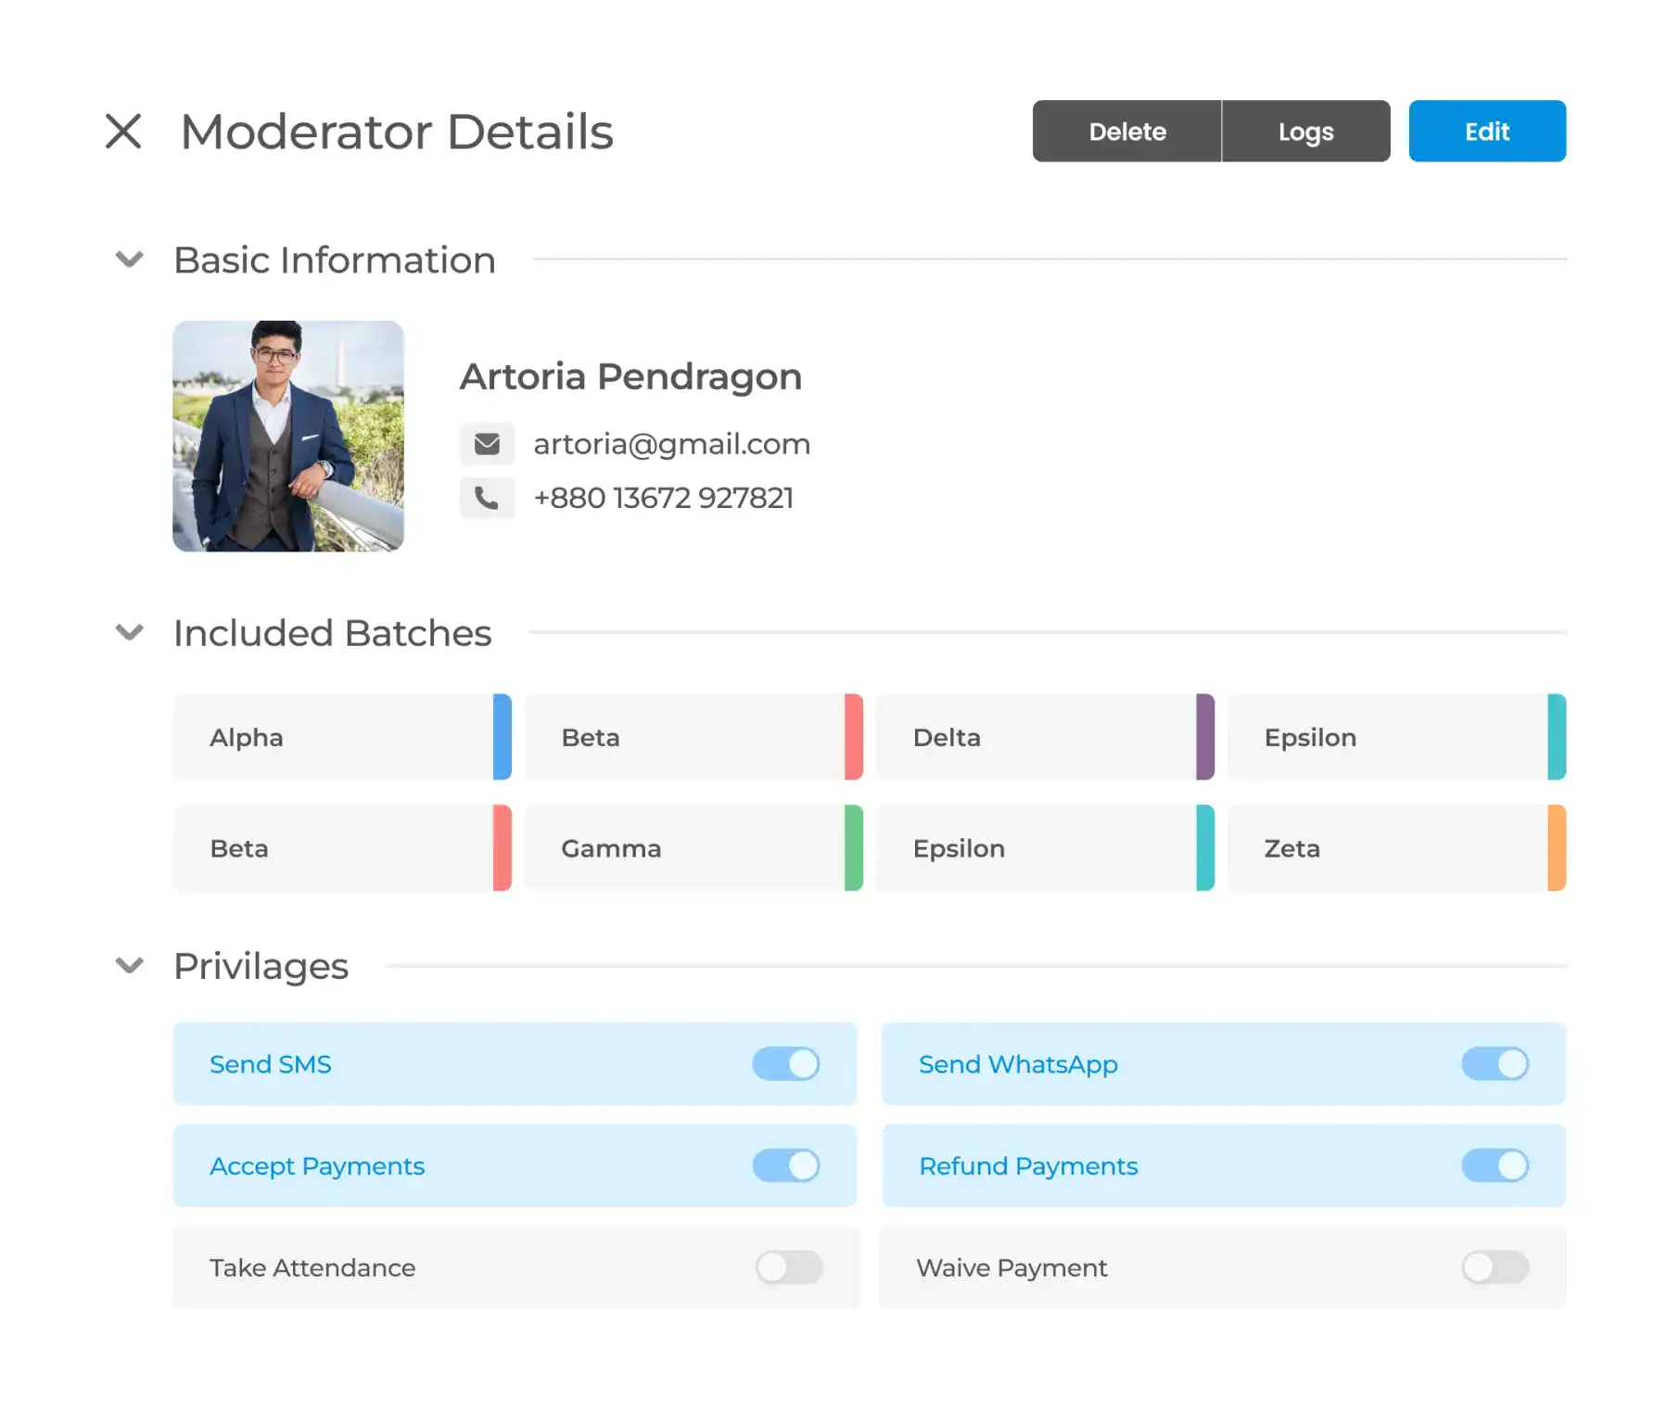Collapse the Included Batches section
Screen dimensions: 1666x1409
click(130, 633)
